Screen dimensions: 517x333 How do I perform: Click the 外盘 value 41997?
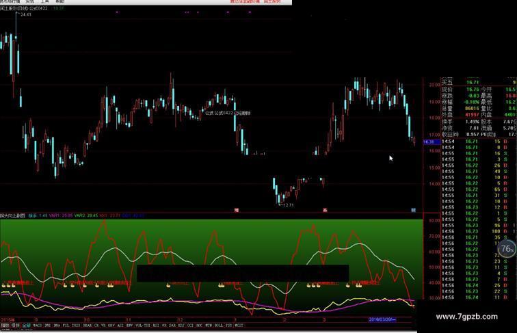point(472,115)
